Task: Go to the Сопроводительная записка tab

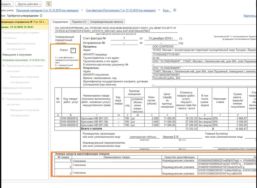Action: coord(107,22)
